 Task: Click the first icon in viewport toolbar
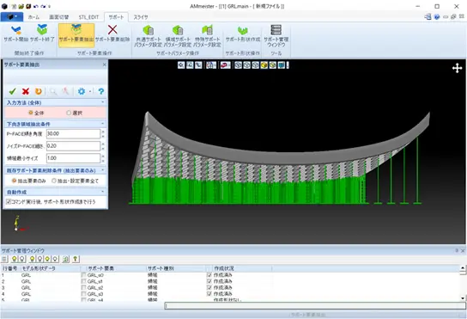(181, 65)
